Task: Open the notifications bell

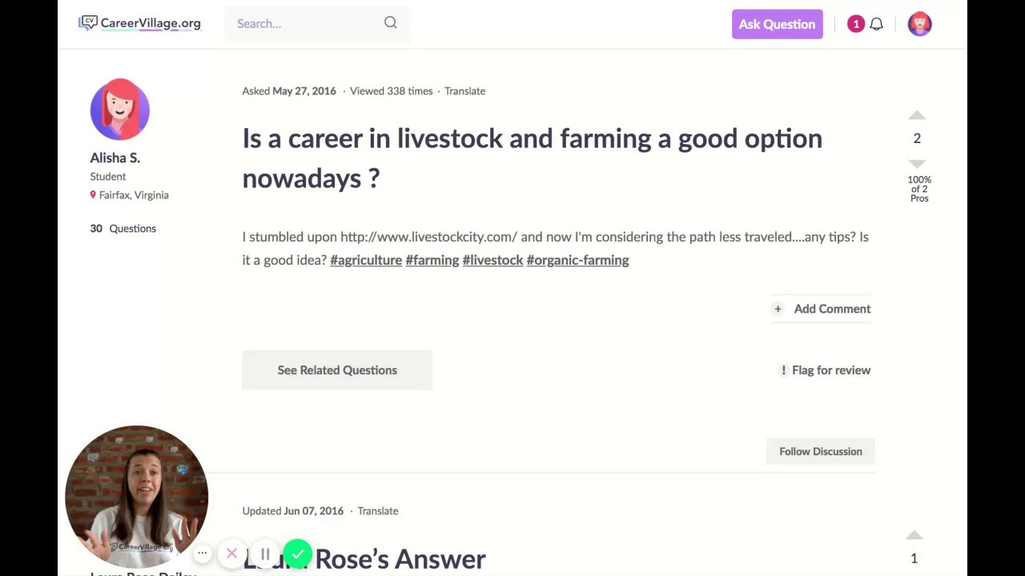Action: pyautogui.click(x=876, y=24)
